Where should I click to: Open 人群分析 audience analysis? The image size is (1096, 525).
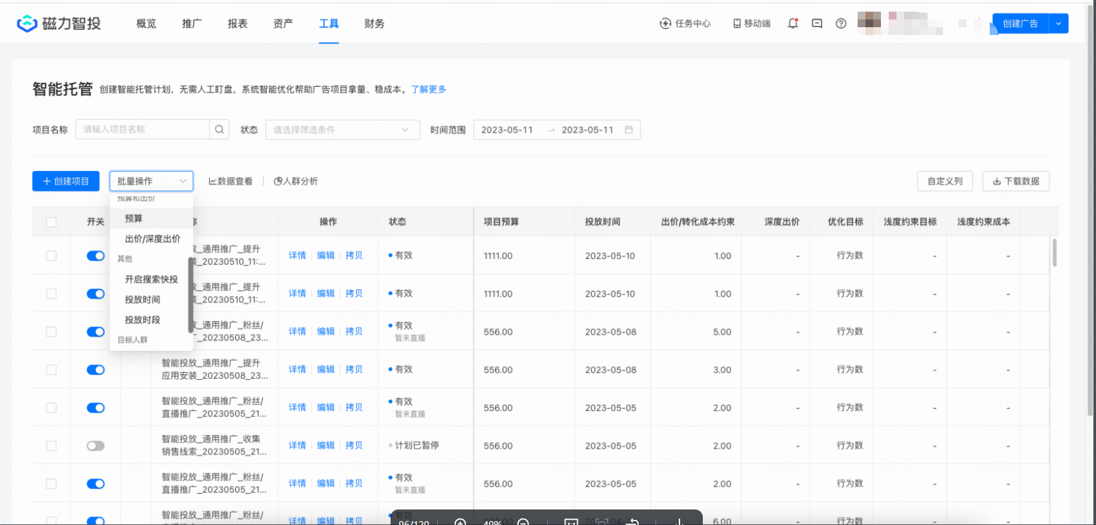click(x=295, y=181)
